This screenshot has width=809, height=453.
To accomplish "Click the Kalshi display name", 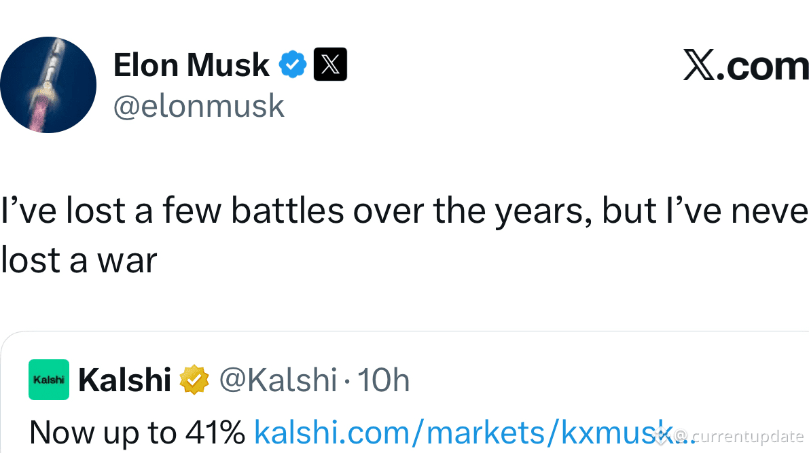I will coord(124,380).
